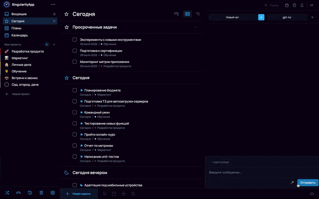319x199 pixels.
Task: Mark 'Командный ужин' as complete
Action: [75, 113]
